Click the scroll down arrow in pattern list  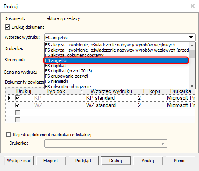(192, 86)
